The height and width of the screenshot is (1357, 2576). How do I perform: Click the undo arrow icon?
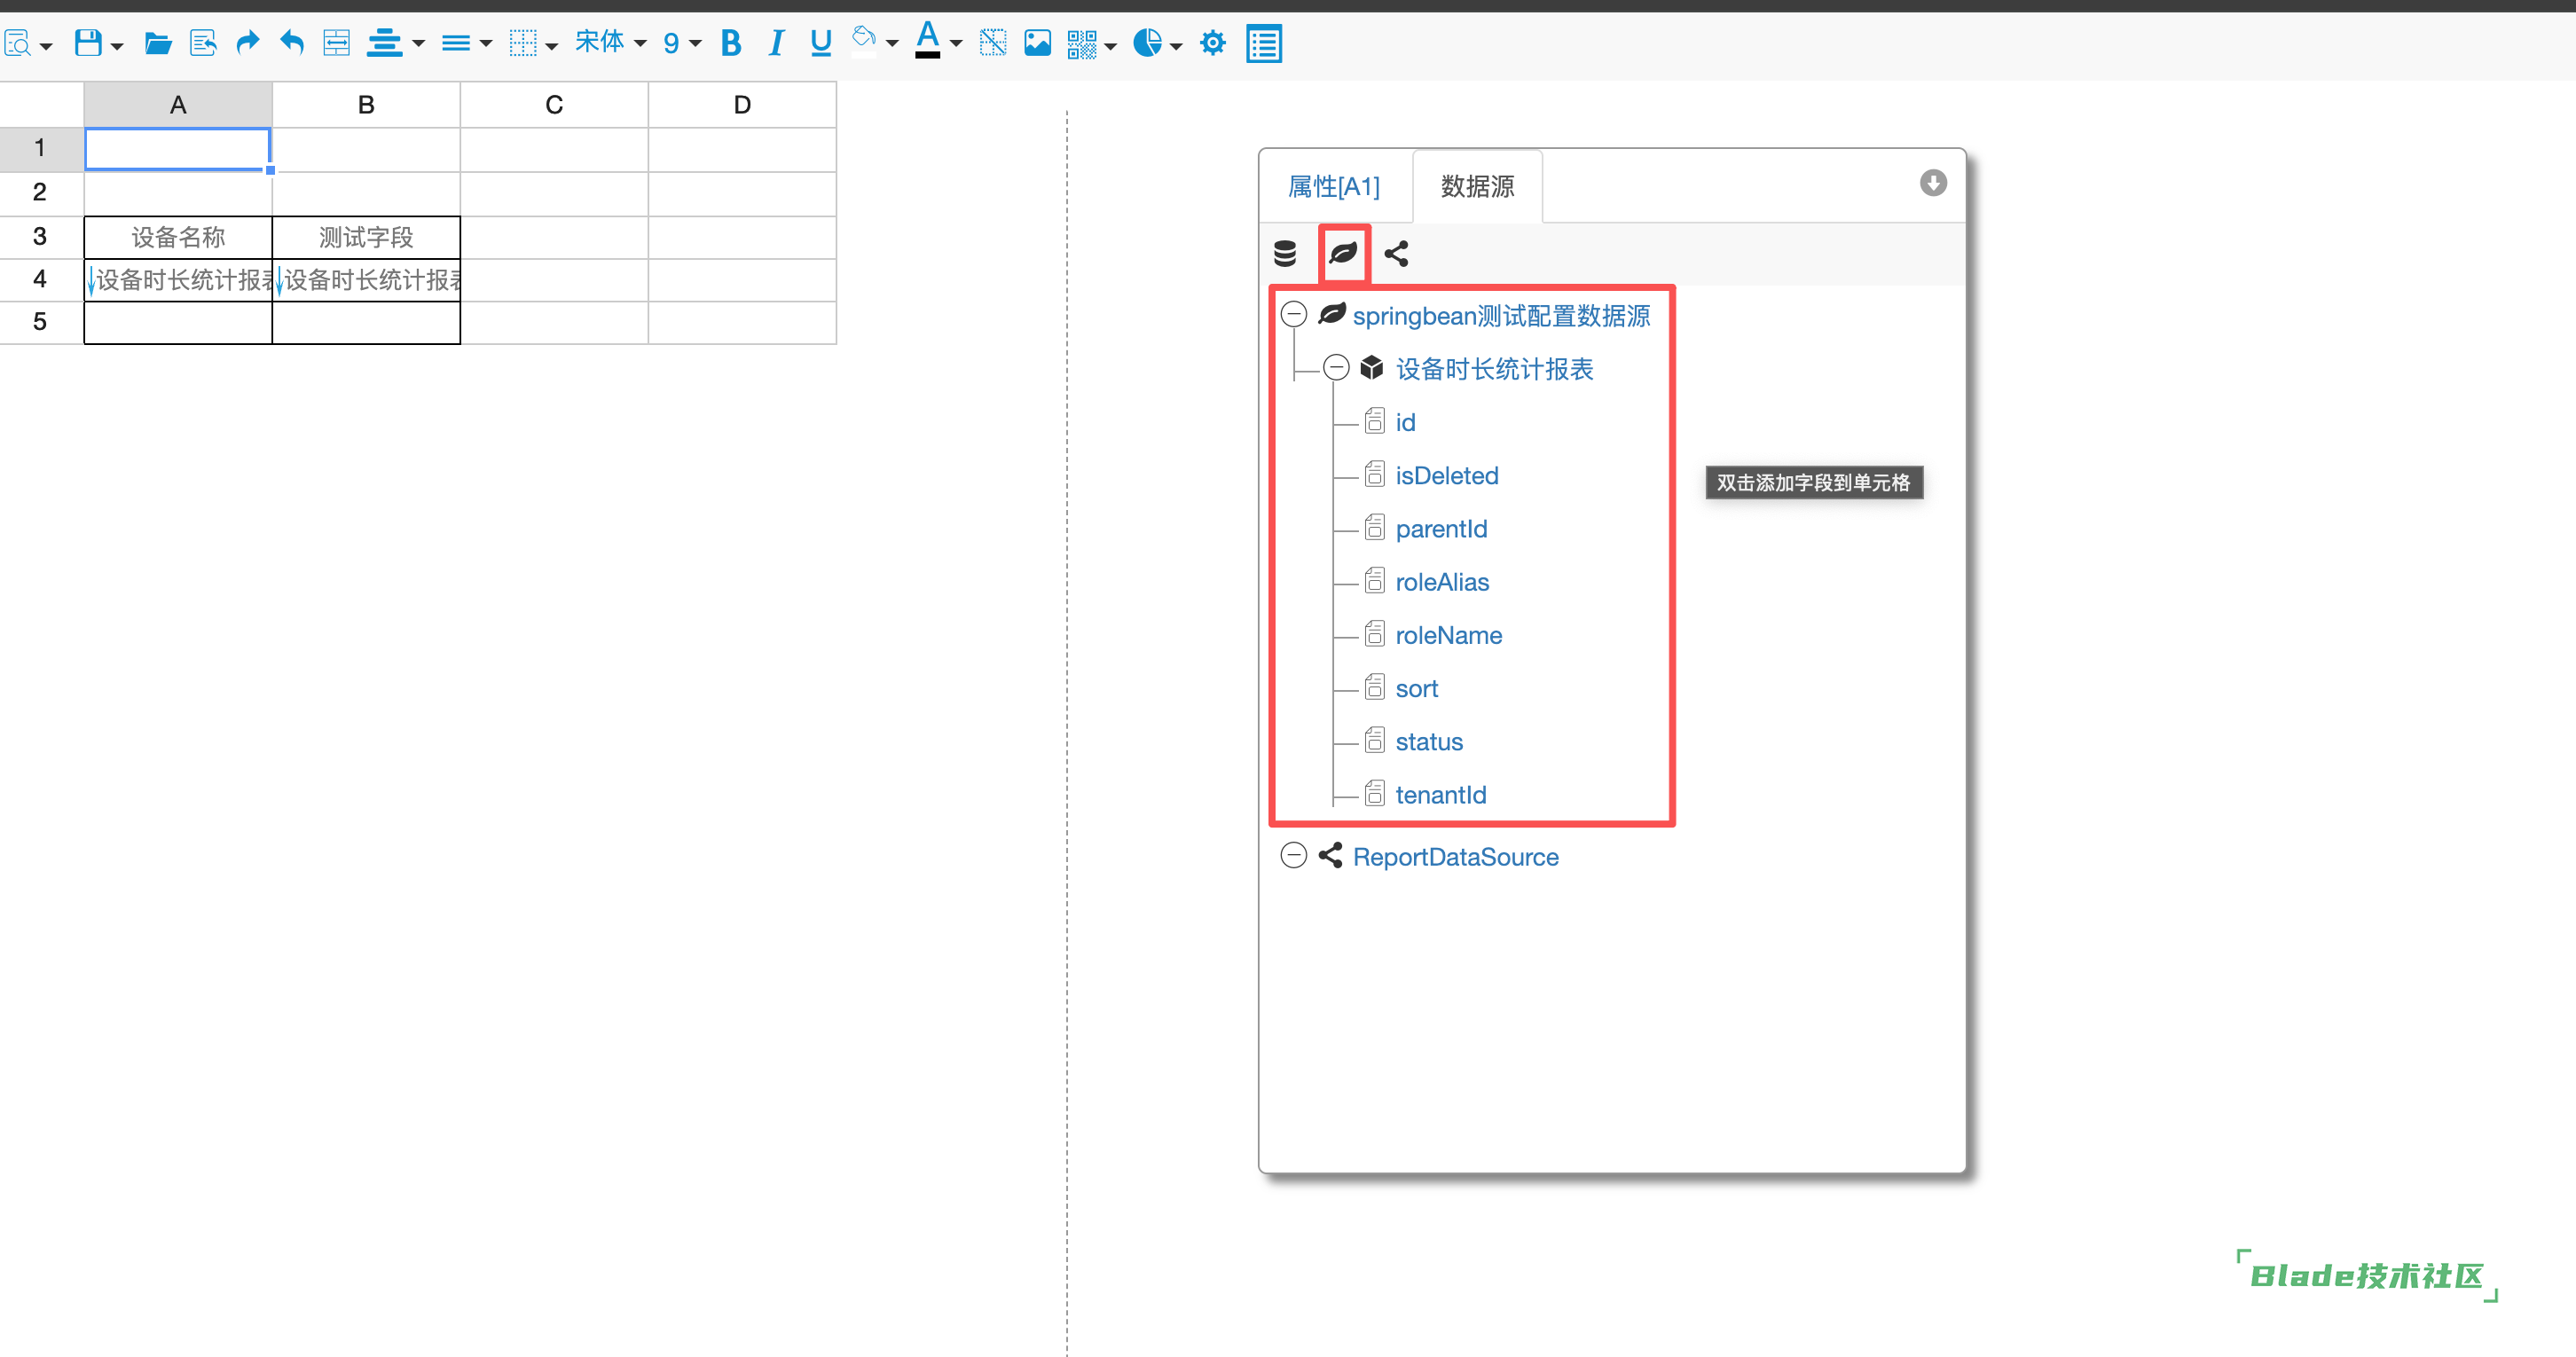click(292, 42)
